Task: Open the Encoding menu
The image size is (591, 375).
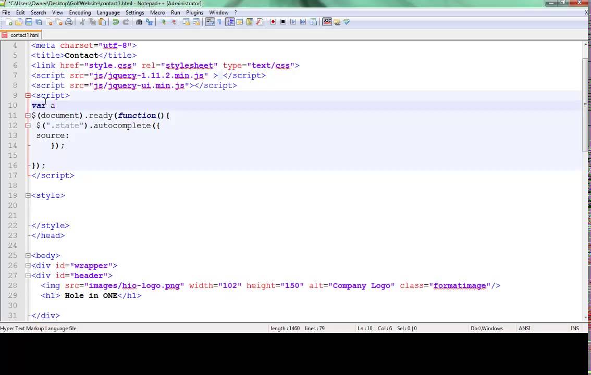Action: click(x=80, y=12)
